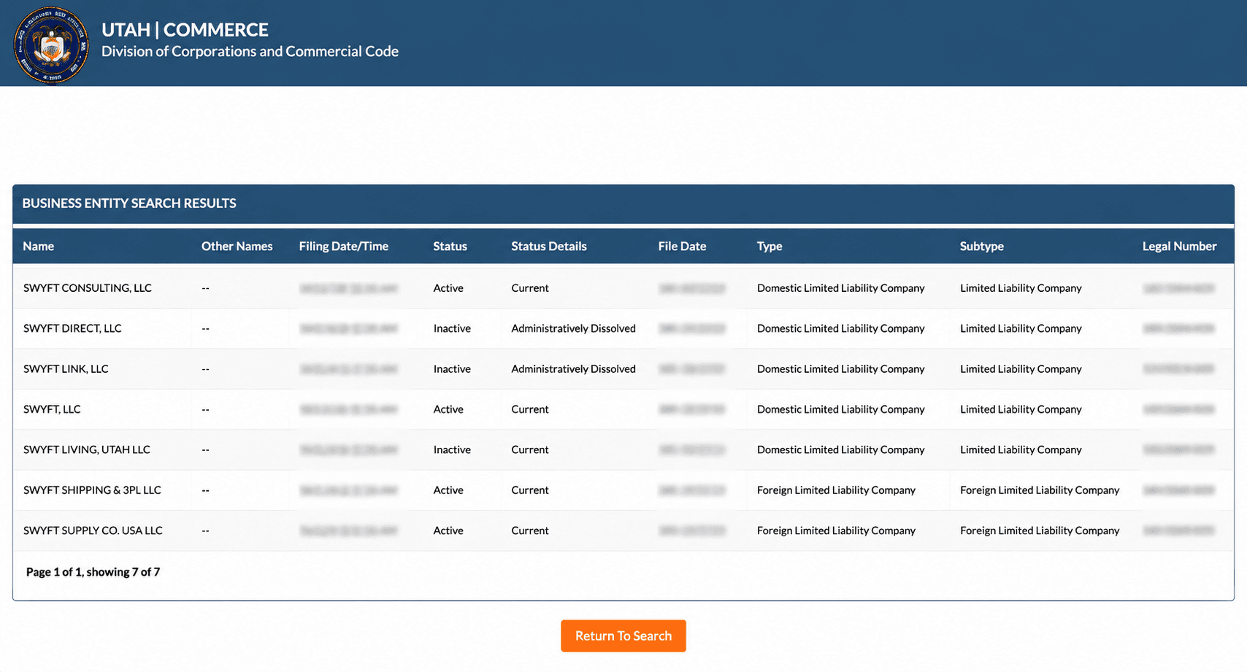Select SWYFT SUPPLY CO. USA LLC
Viewport: 1247px width, 672px height.
coord(93,530)
